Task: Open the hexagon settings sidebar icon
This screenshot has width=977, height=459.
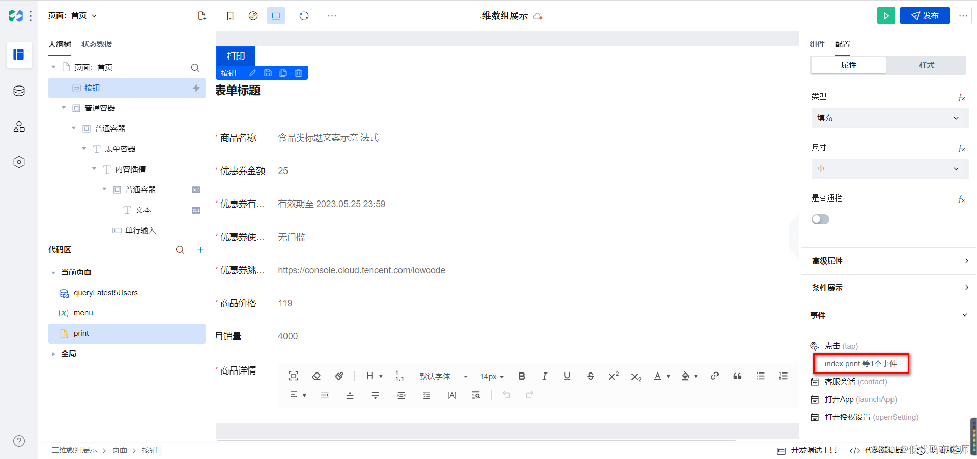Action: coord(19,162)
